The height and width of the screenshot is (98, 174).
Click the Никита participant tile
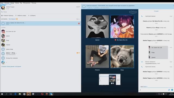(97, 56)
